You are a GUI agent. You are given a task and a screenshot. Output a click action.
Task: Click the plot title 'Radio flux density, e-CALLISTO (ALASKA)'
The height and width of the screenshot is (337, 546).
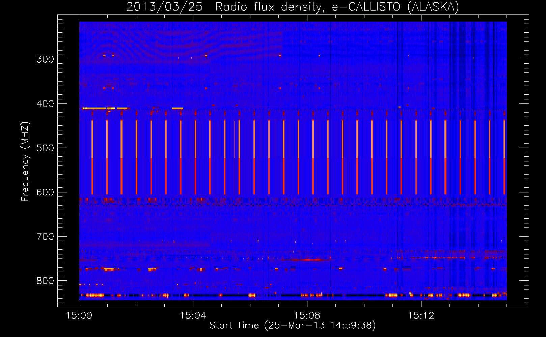point(337,7)
